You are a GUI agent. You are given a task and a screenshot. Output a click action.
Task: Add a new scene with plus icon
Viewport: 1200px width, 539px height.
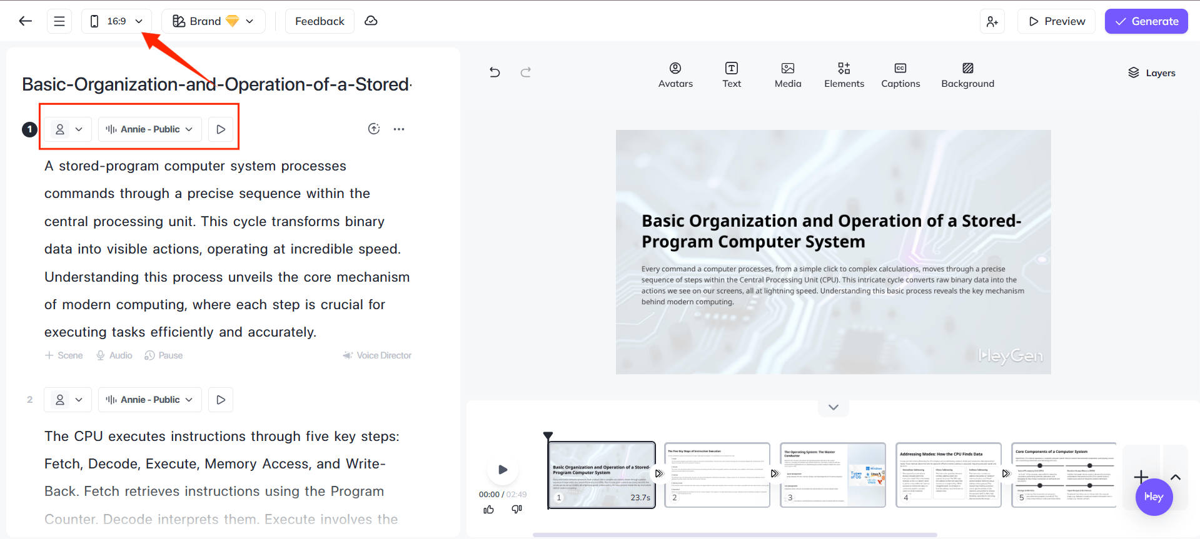pyautogui.click(x=1141, y=477)
